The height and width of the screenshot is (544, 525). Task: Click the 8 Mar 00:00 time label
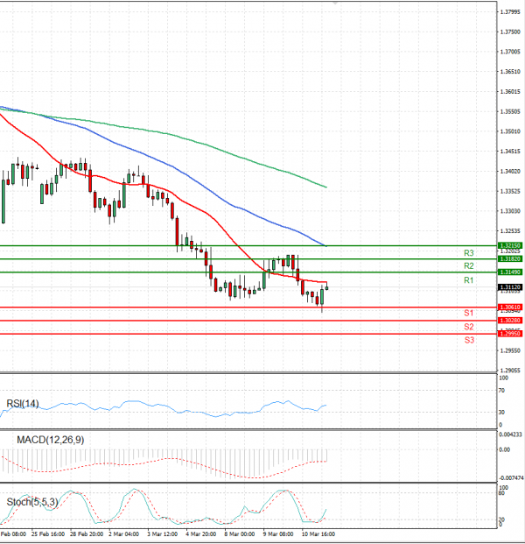pos(240,534)
